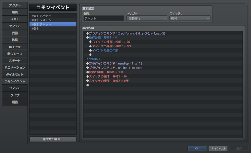This screenshot has width=251, height=153.
Task: Click the 適用 button
Action: coord(239,148)
